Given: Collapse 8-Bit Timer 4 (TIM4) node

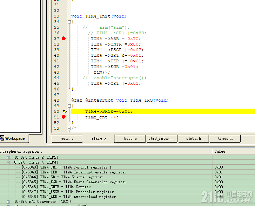Looking at the screenshot, I should [x=8, y=163].
